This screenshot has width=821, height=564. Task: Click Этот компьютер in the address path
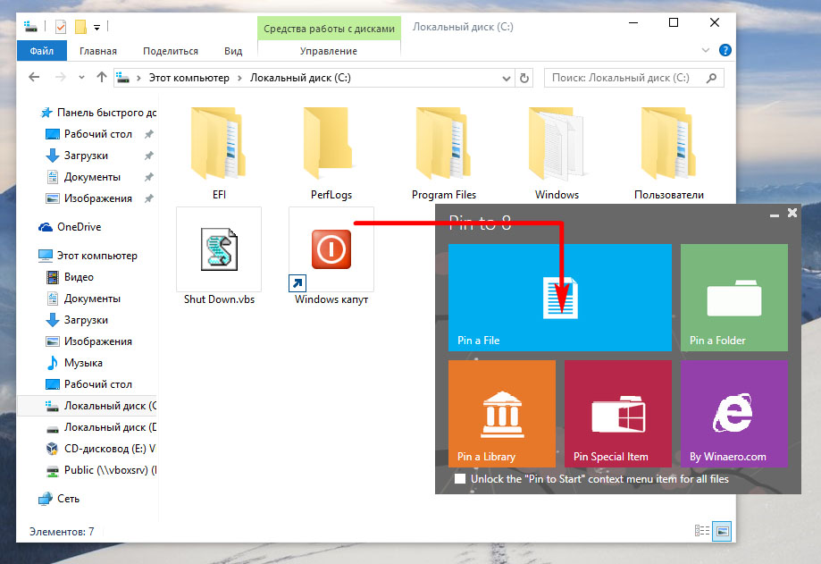pos(189,78)
